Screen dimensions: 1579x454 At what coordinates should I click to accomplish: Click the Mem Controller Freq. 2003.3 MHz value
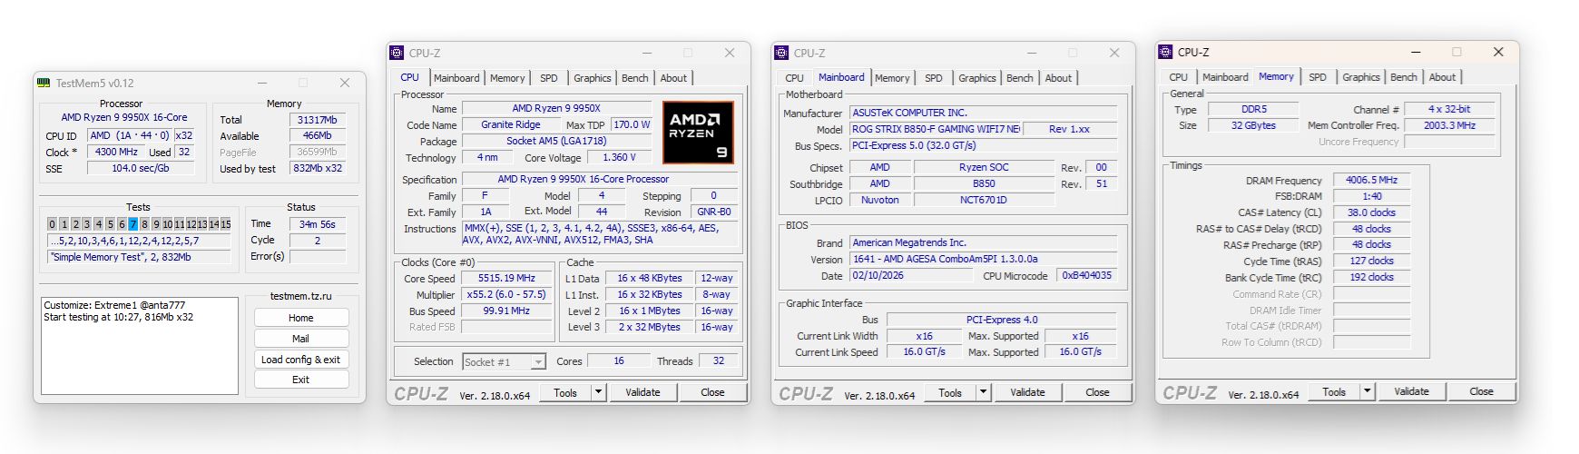click(x=1449, y=125)
